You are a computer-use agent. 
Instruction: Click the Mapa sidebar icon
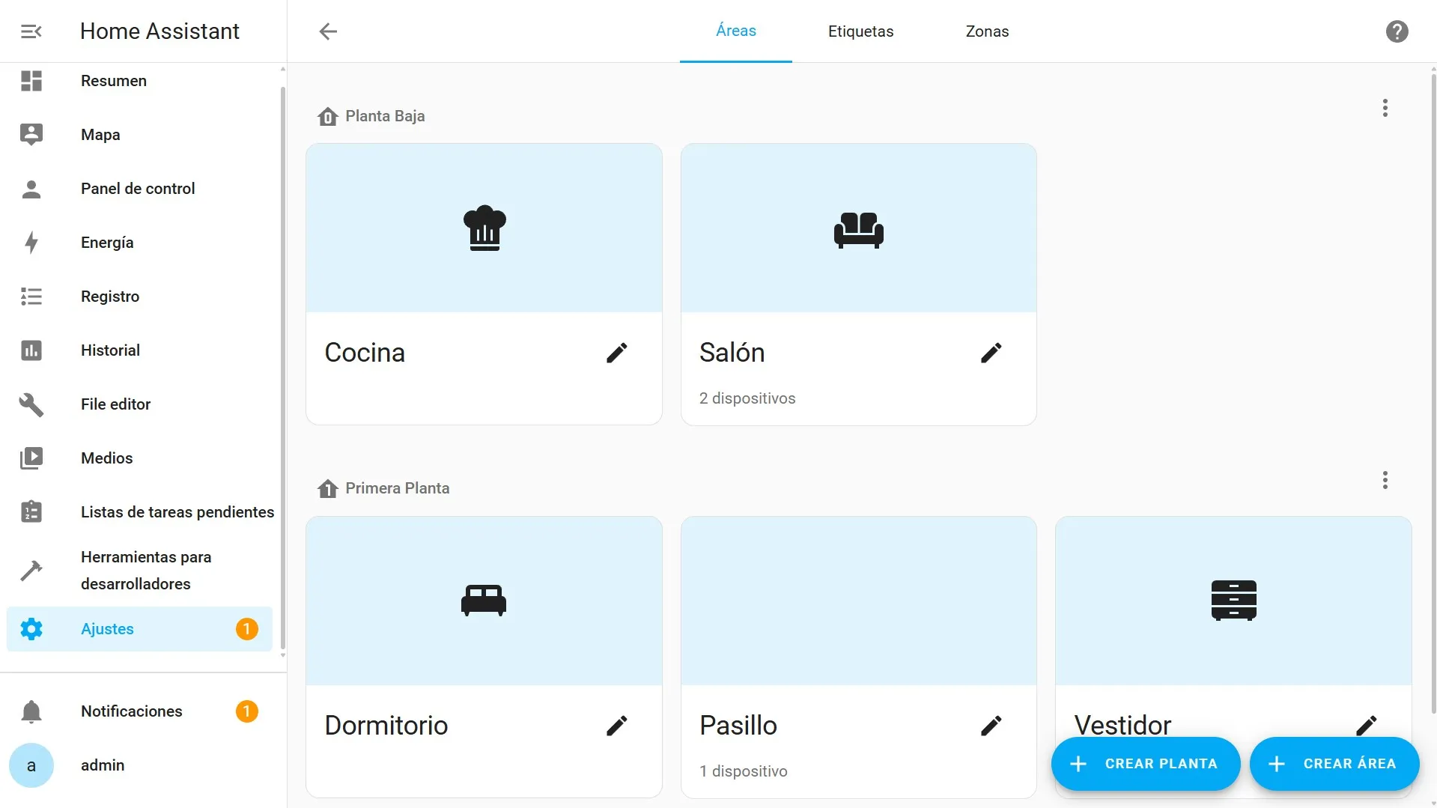(x=31, y=135)
